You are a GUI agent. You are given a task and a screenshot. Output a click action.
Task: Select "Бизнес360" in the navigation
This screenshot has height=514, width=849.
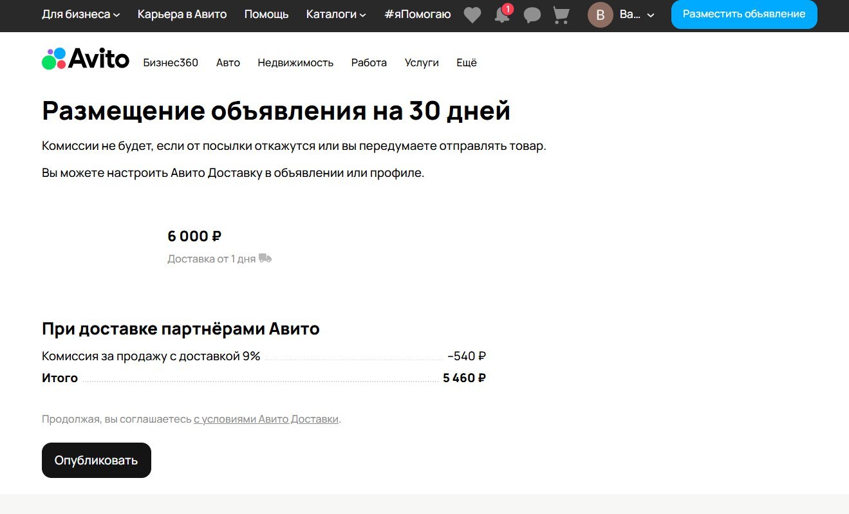point(171,62)
